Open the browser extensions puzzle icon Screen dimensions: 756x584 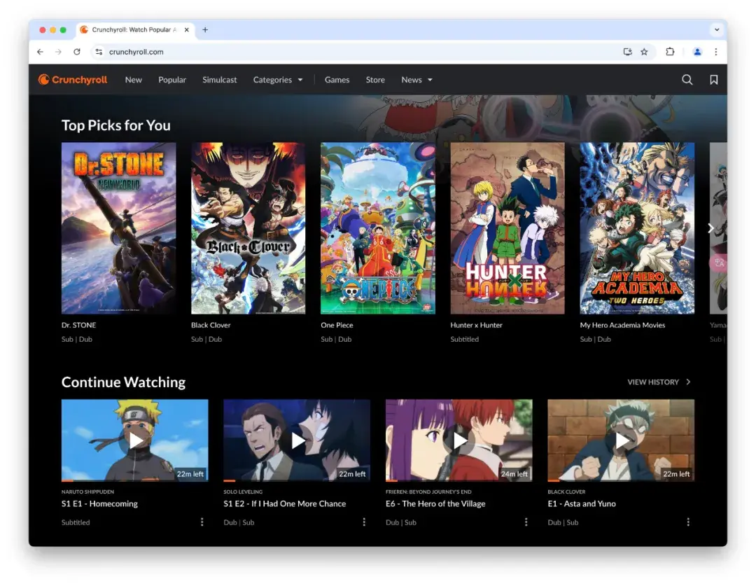[x=670, y=52]
